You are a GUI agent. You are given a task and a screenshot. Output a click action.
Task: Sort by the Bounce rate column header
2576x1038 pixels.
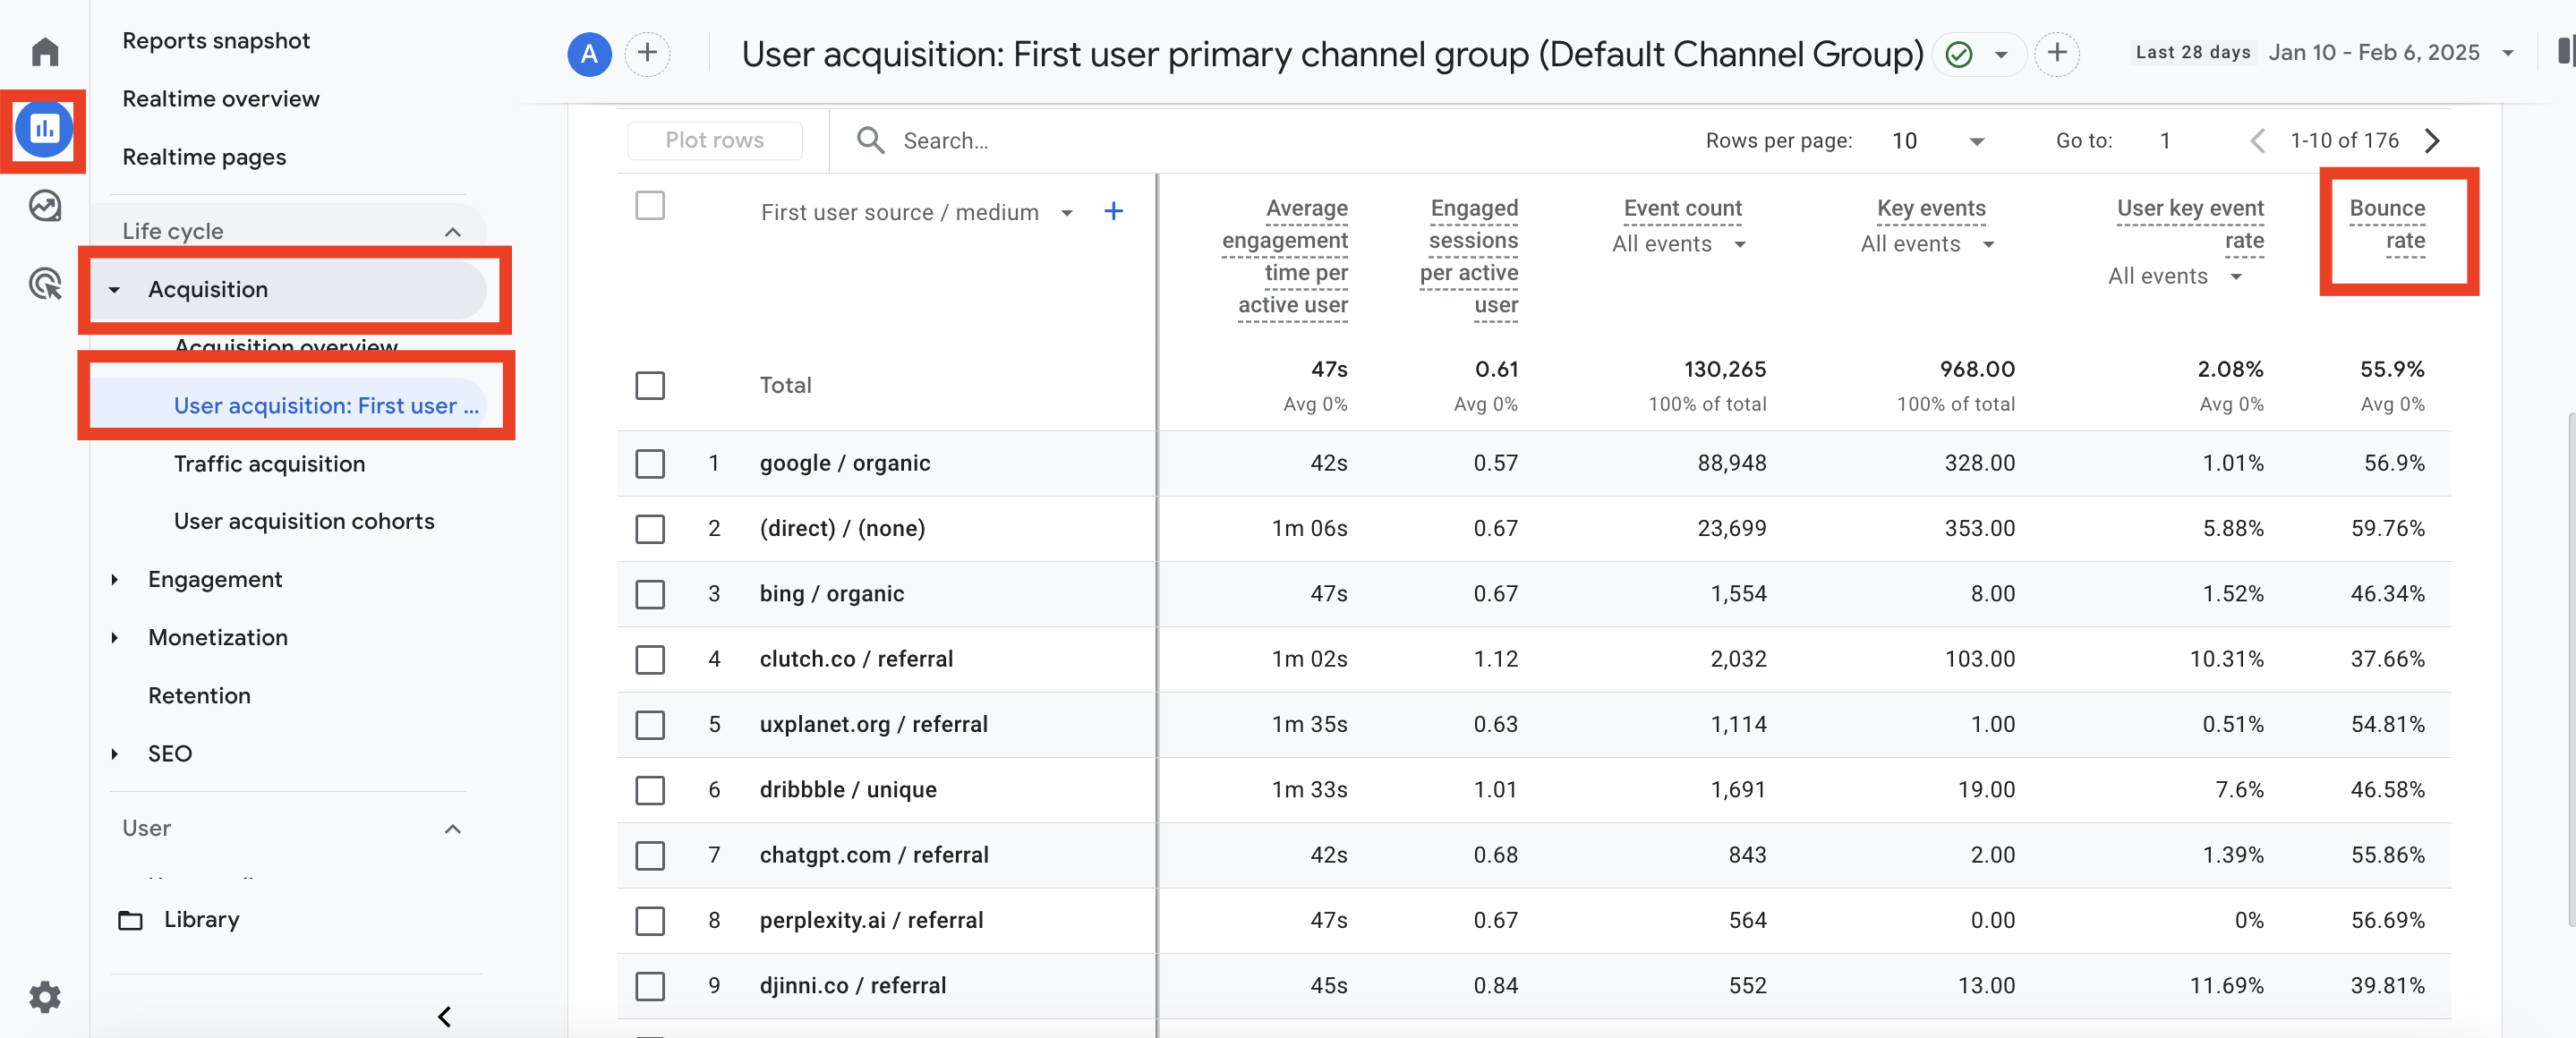coord(2386,224)
